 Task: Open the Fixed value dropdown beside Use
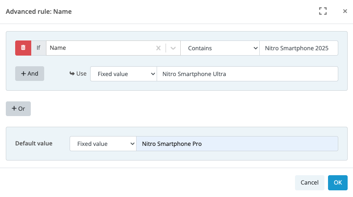point(124,74)
